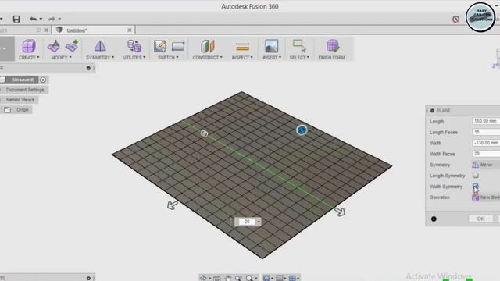Click the Origin item in browser

pyautogui.click(x=23, y=110)
